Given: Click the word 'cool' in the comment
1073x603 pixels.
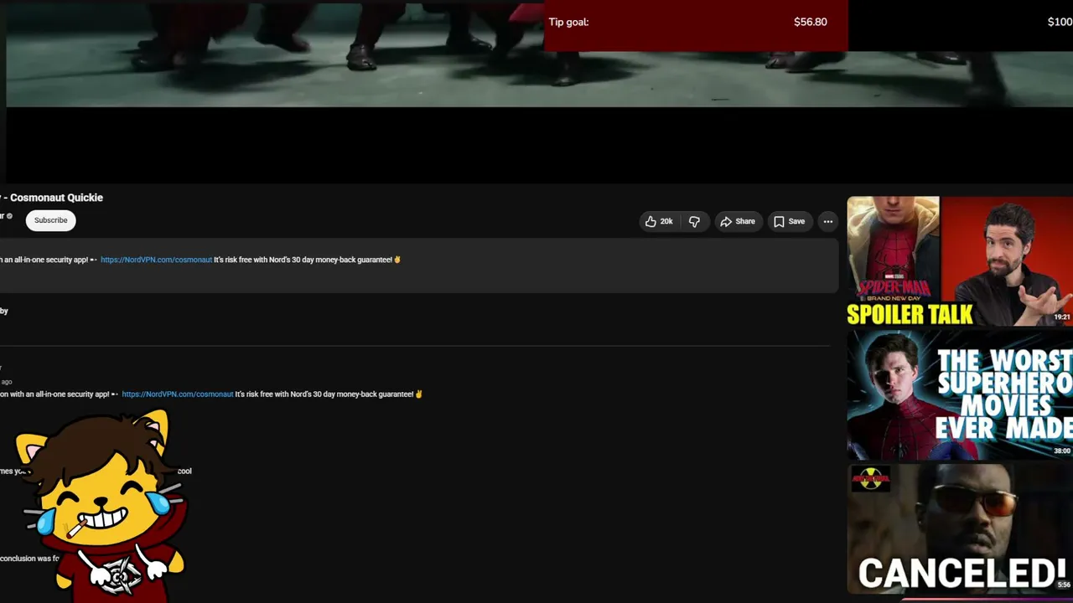Looking at the screenshot, I should coord(184,471).
